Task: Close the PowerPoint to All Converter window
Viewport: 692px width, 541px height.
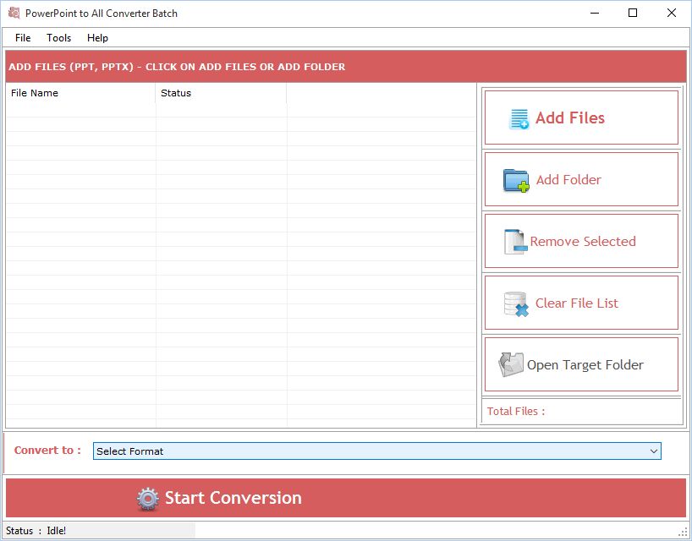Action: [x=671, y=13]
